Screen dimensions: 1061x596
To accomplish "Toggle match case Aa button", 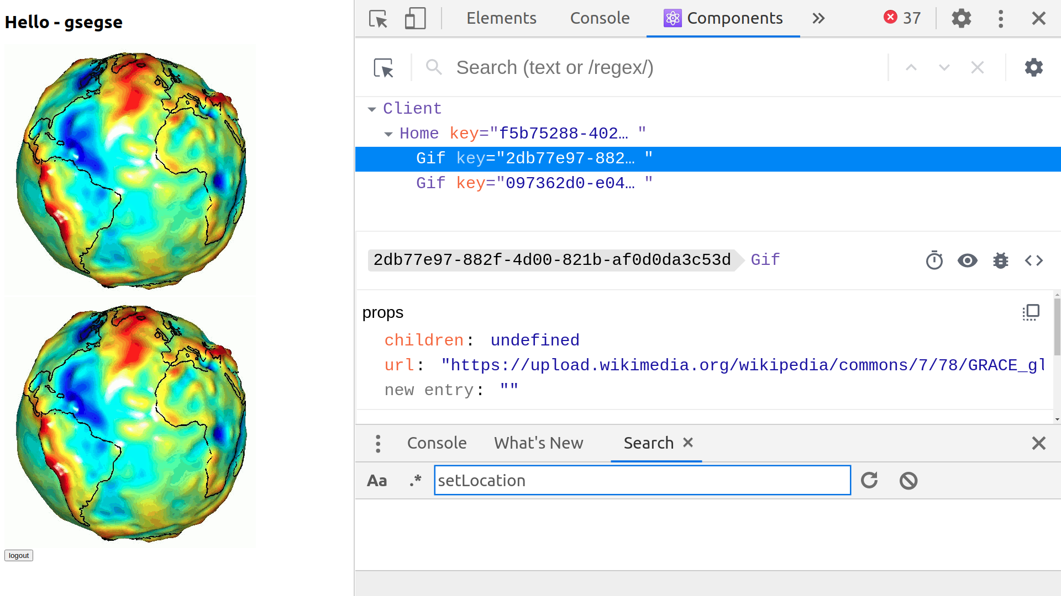I will tap(377, 481).
